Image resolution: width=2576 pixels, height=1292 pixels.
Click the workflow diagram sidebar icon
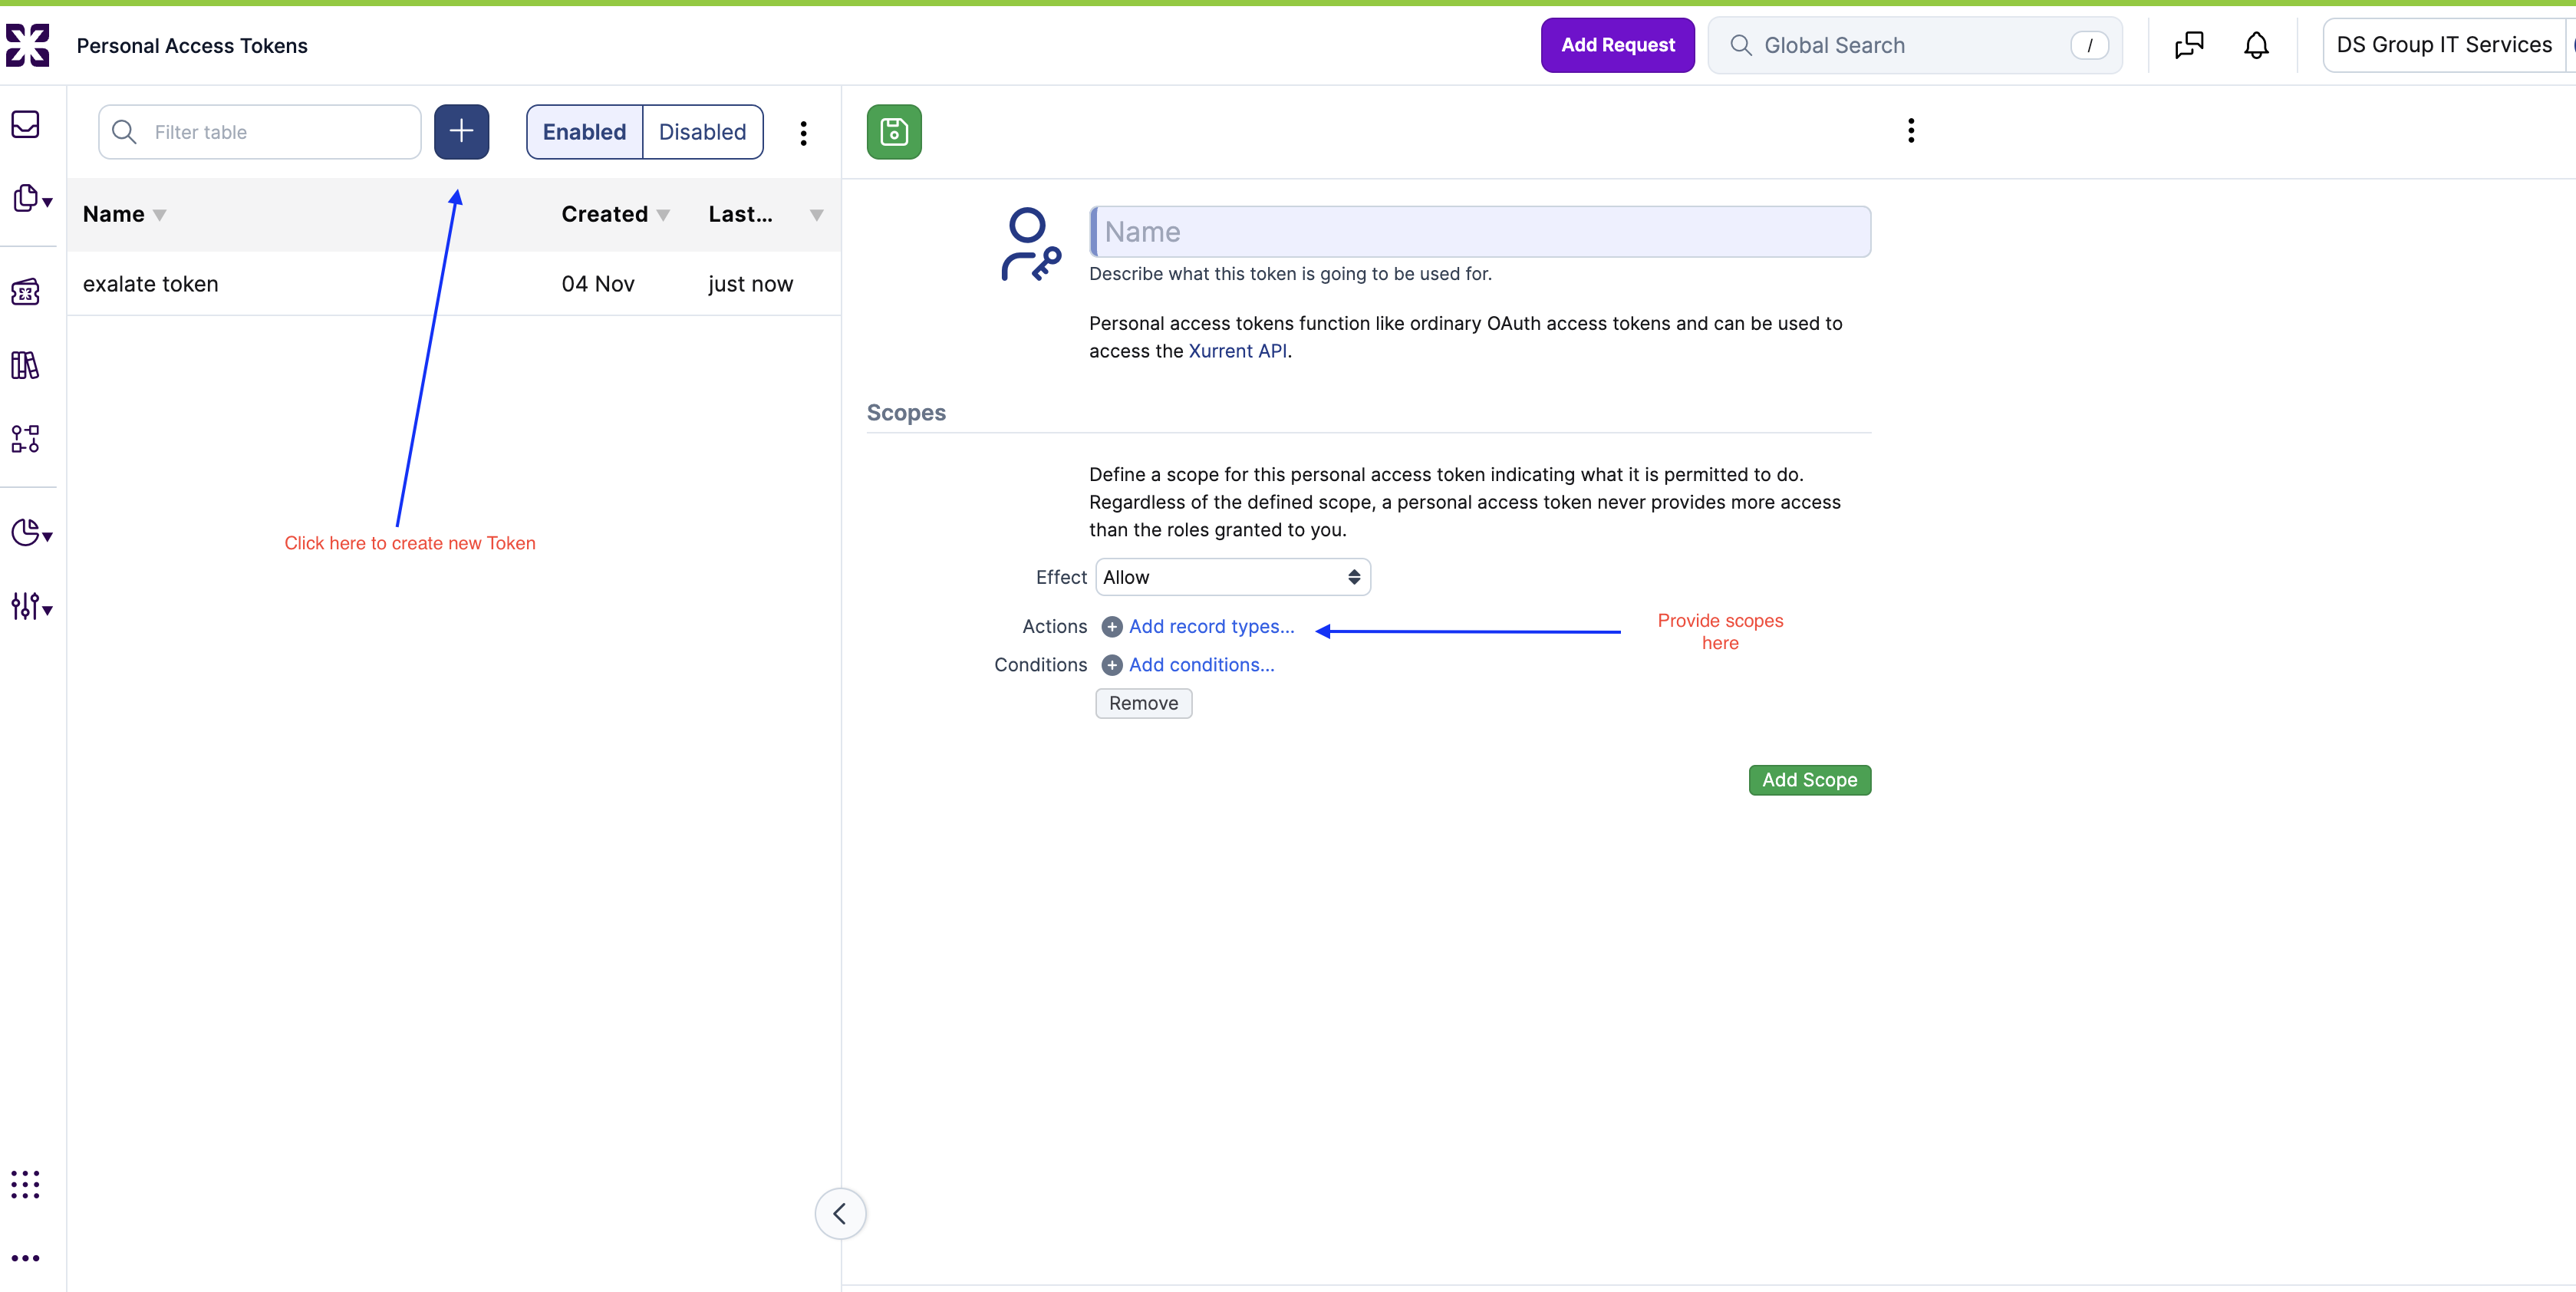[x=26, y=439]
